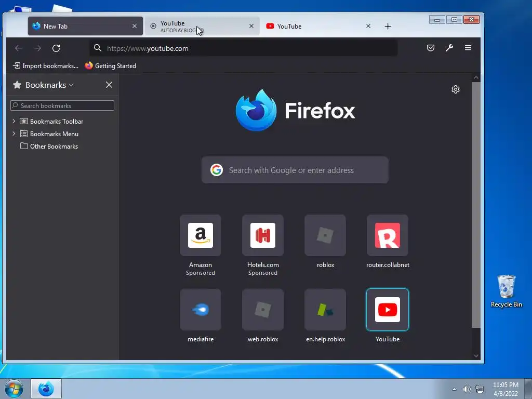
Task: Focus the Search bookmarks field
Action: [x=62, y=105]
